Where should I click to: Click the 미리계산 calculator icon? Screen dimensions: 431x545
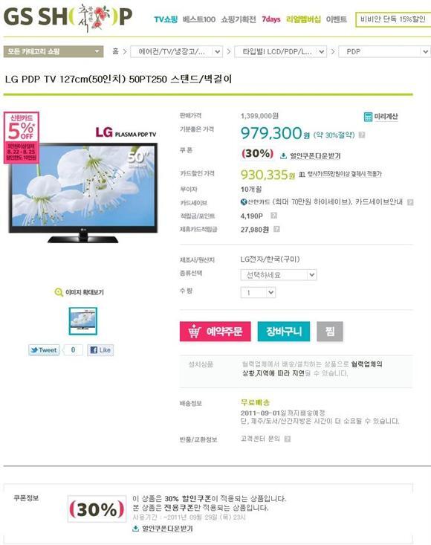[x=368, y=117]
